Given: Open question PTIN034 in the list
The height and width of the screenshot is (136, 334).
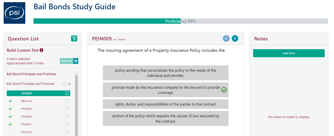Looking at the screenshot, I should click(x=26, y=117).
